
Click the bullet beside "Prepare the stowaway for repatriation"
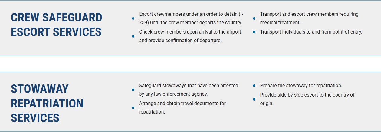[x=254, y=86]
